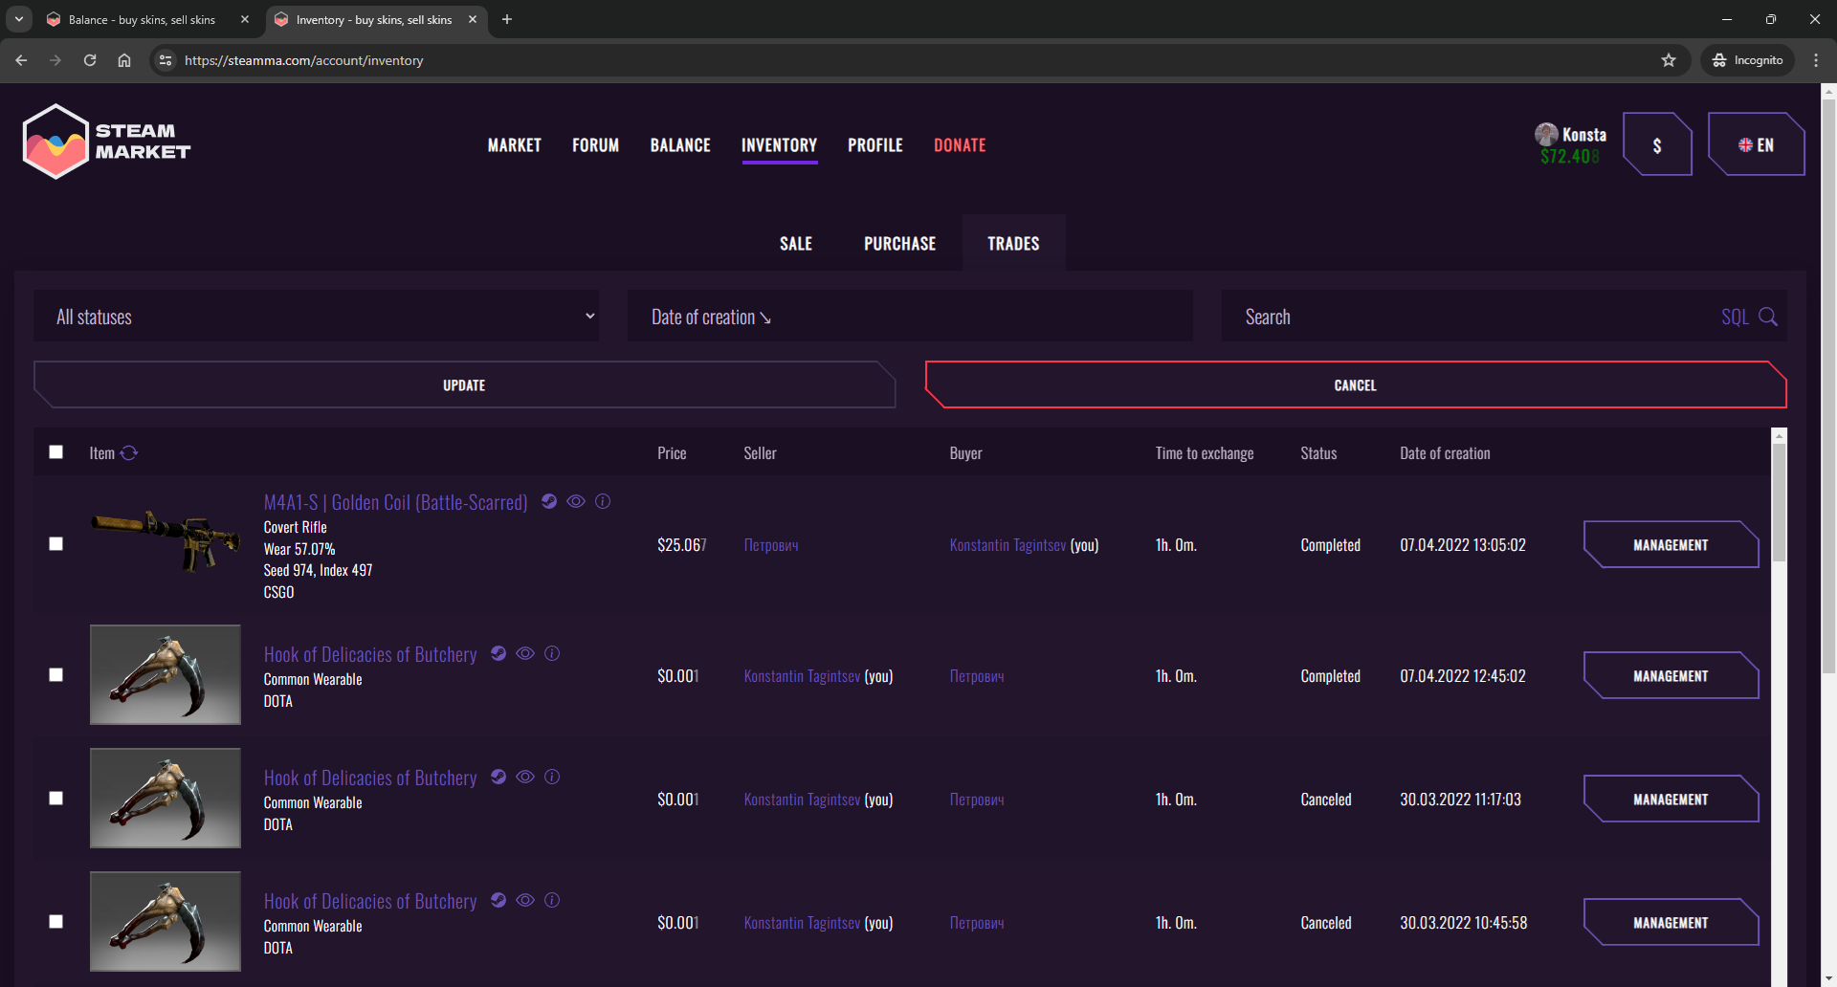Switch to the Purchase tab
Screen dimensions: 1837x987
coord(899,244)
